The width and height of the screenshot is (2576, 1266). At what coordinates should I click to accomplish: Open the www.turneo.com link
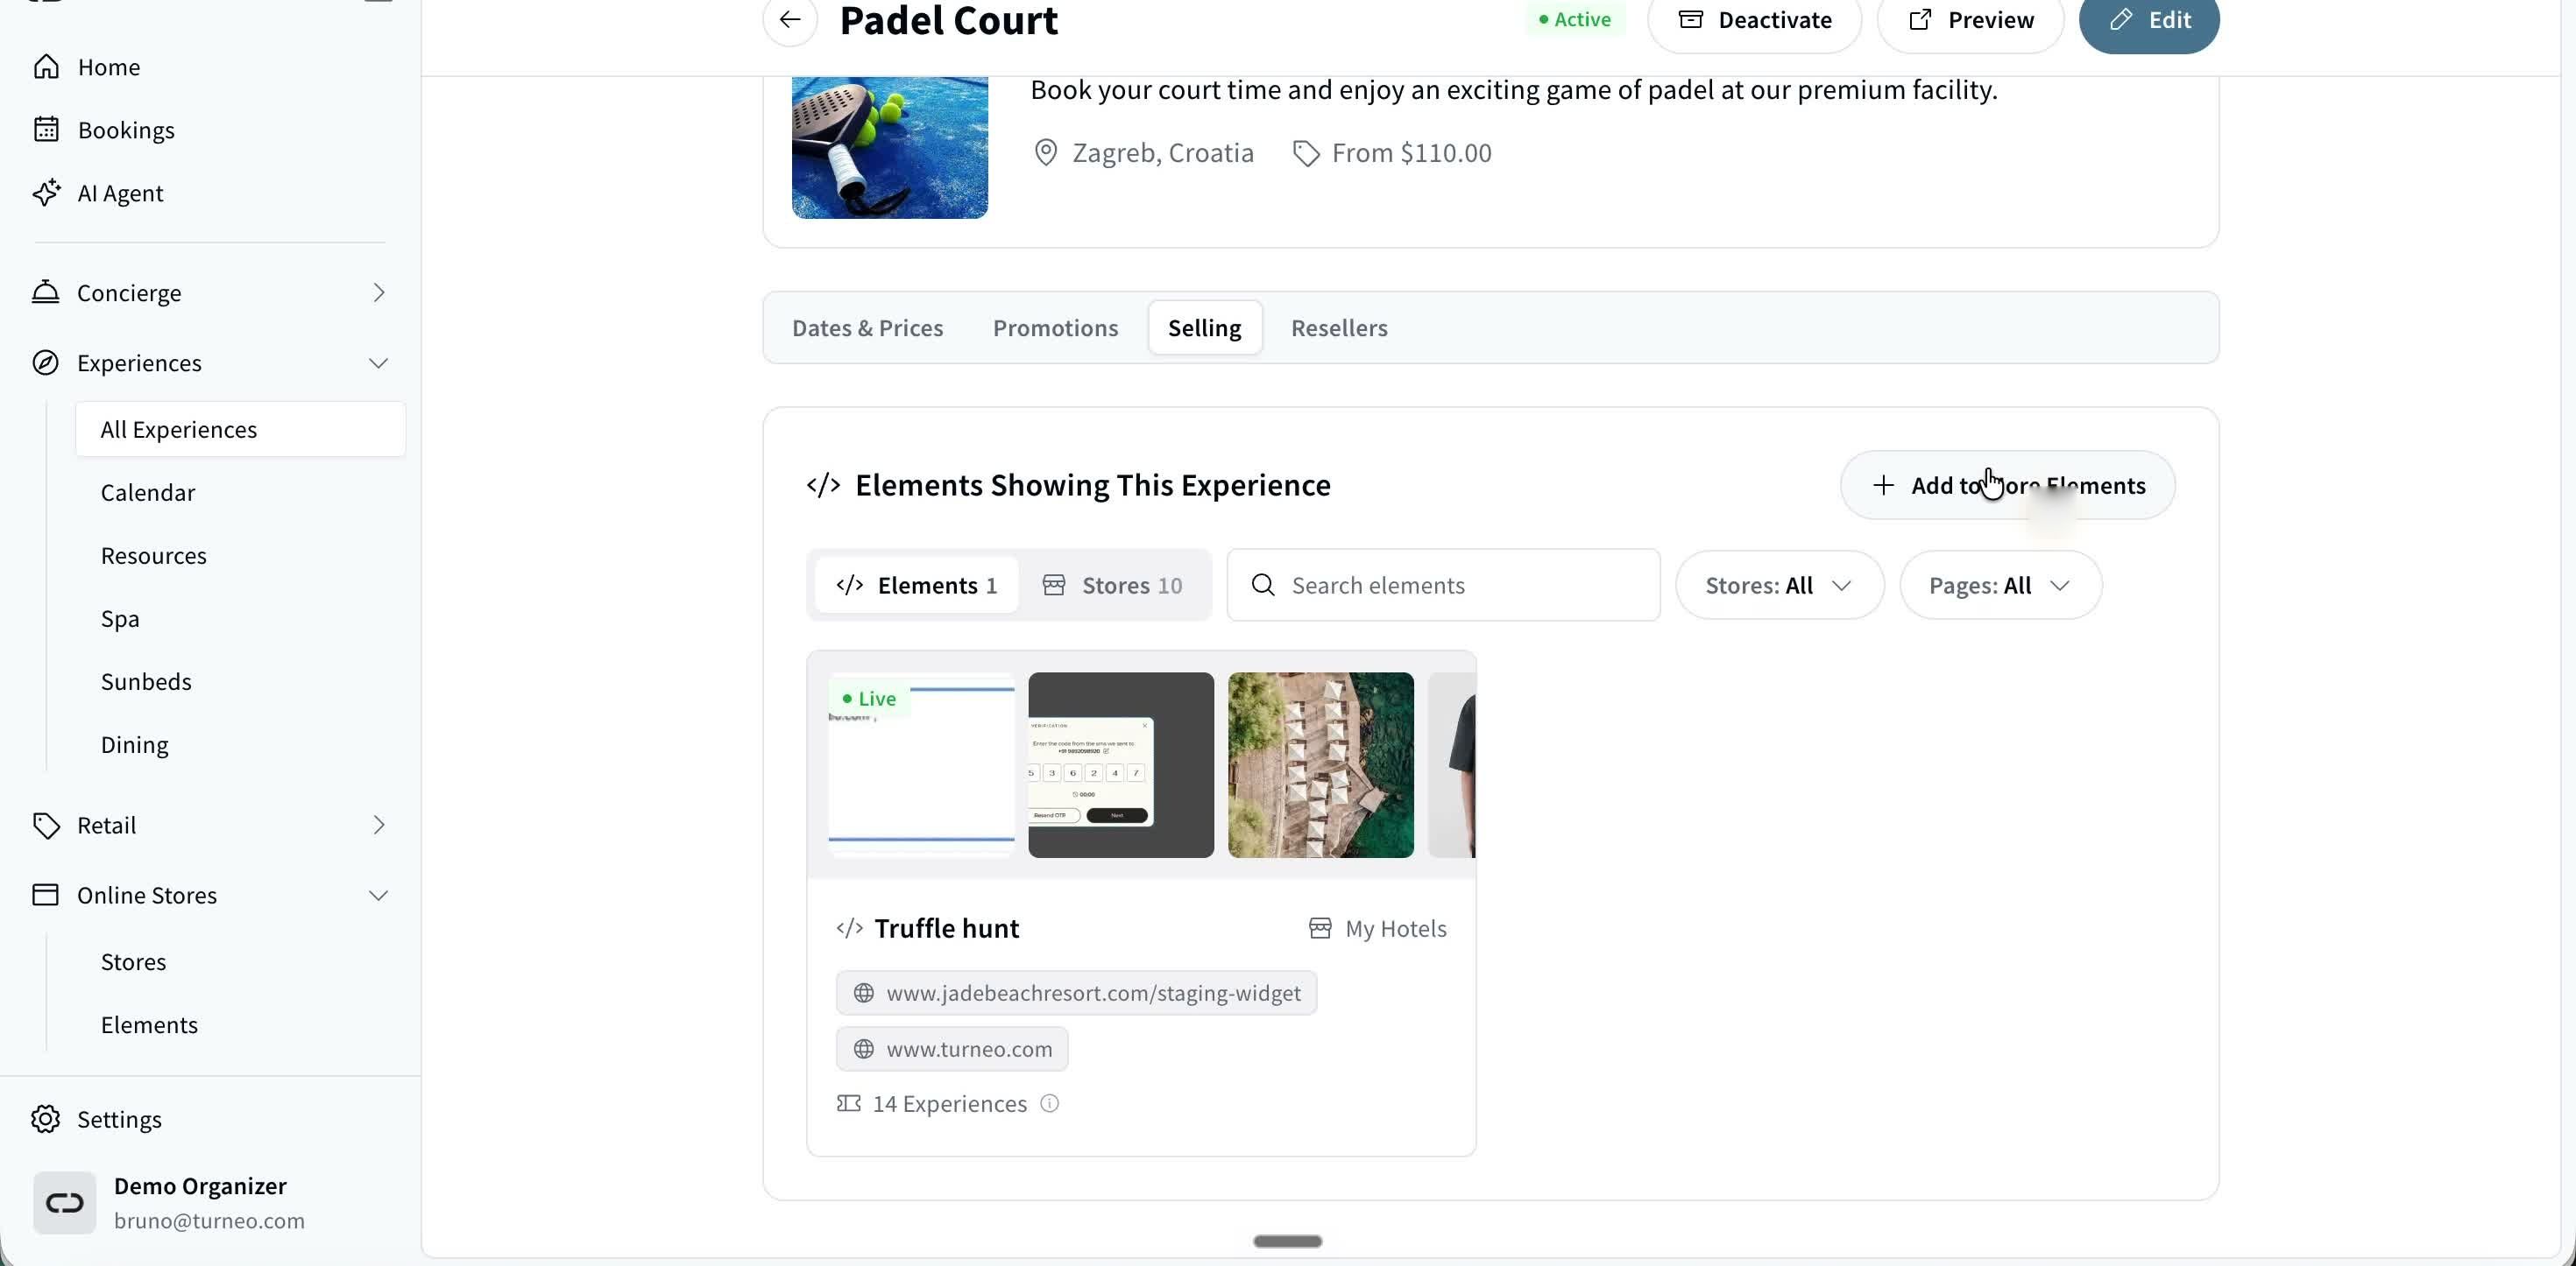point(952,1048)
